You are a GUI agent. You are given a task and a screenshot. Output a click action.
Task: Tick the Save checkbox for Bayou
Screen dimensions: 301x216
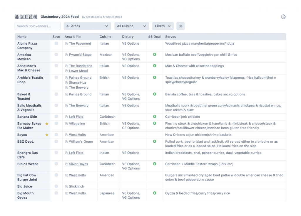click(56, 135)
